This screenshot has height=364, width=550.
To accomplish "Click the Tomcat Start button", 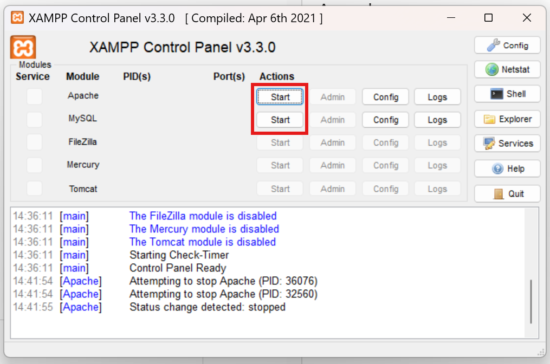I will [280, 188].
